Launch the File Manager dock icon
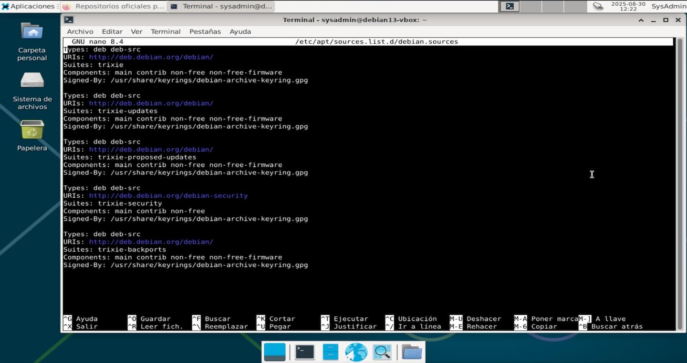 pyautogui.click(x=330, y=352)
